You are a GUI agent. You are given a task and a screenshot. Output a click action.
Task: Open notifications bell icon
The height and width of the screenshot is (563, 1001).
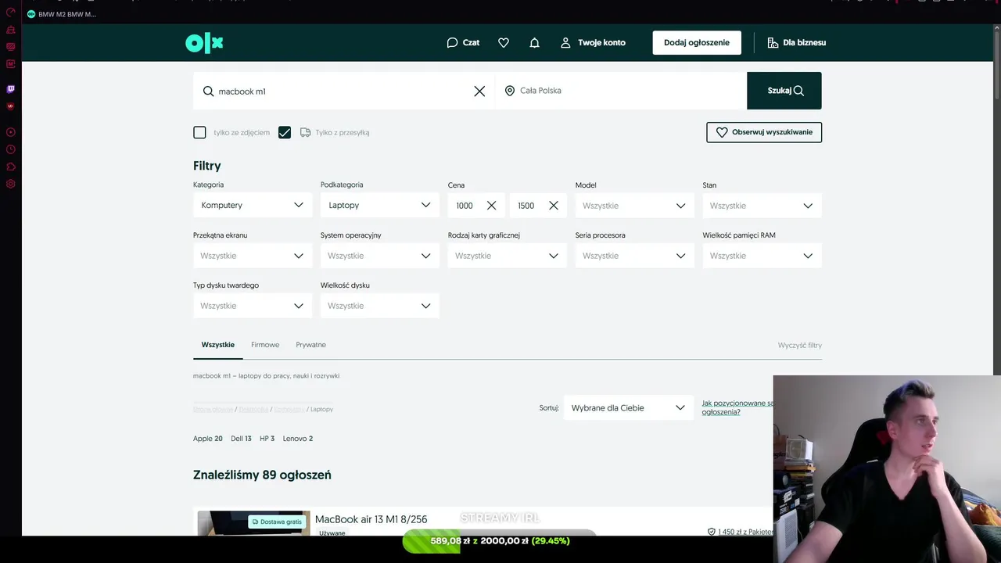coord(534,43)
